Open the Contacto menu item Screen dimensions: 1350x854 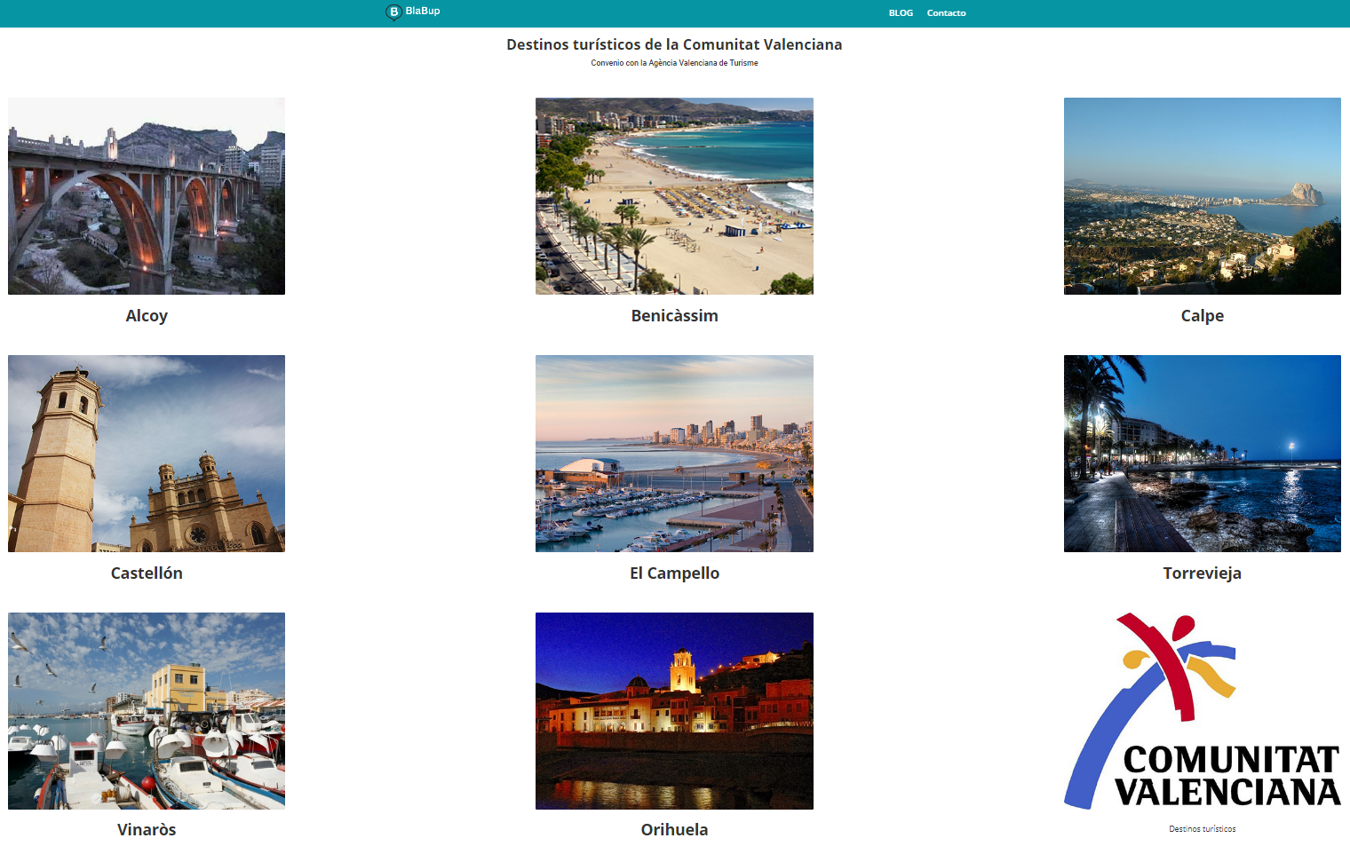946,13
